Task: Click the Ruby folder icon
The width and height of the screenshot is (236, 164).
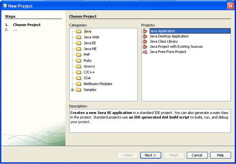Action: point(79,61)
